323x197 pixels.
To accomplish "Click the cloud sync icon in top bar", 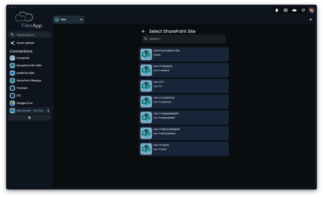I will tap(294, 10).
